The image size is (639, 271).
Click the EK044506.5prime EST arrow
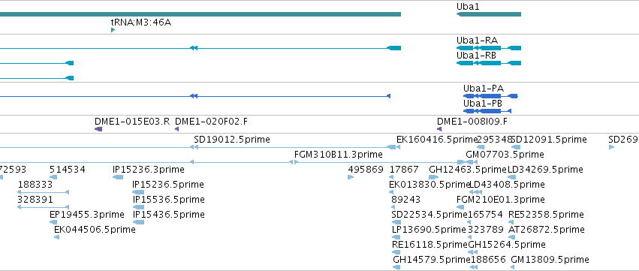coord(56,237)
